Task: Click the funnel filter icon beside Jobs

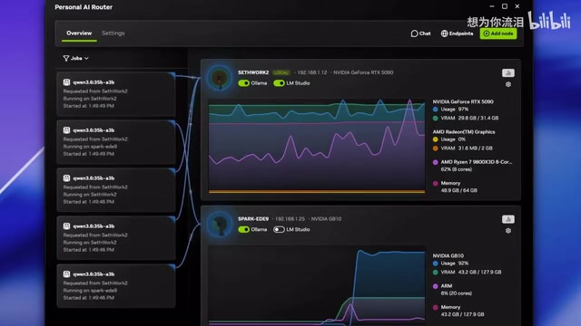Action: (x=66, y=58)
